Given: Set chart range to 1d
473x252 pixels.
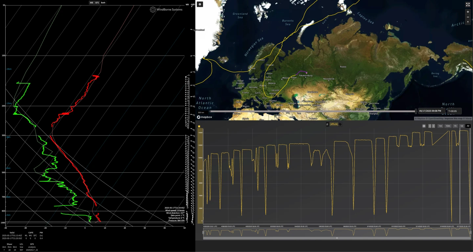Looking at the screenshot, I should pyautogui.click(x=462, y=126).
